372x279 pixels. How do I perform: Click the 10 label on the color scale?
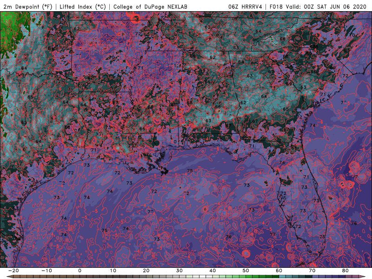coord(113,271)
